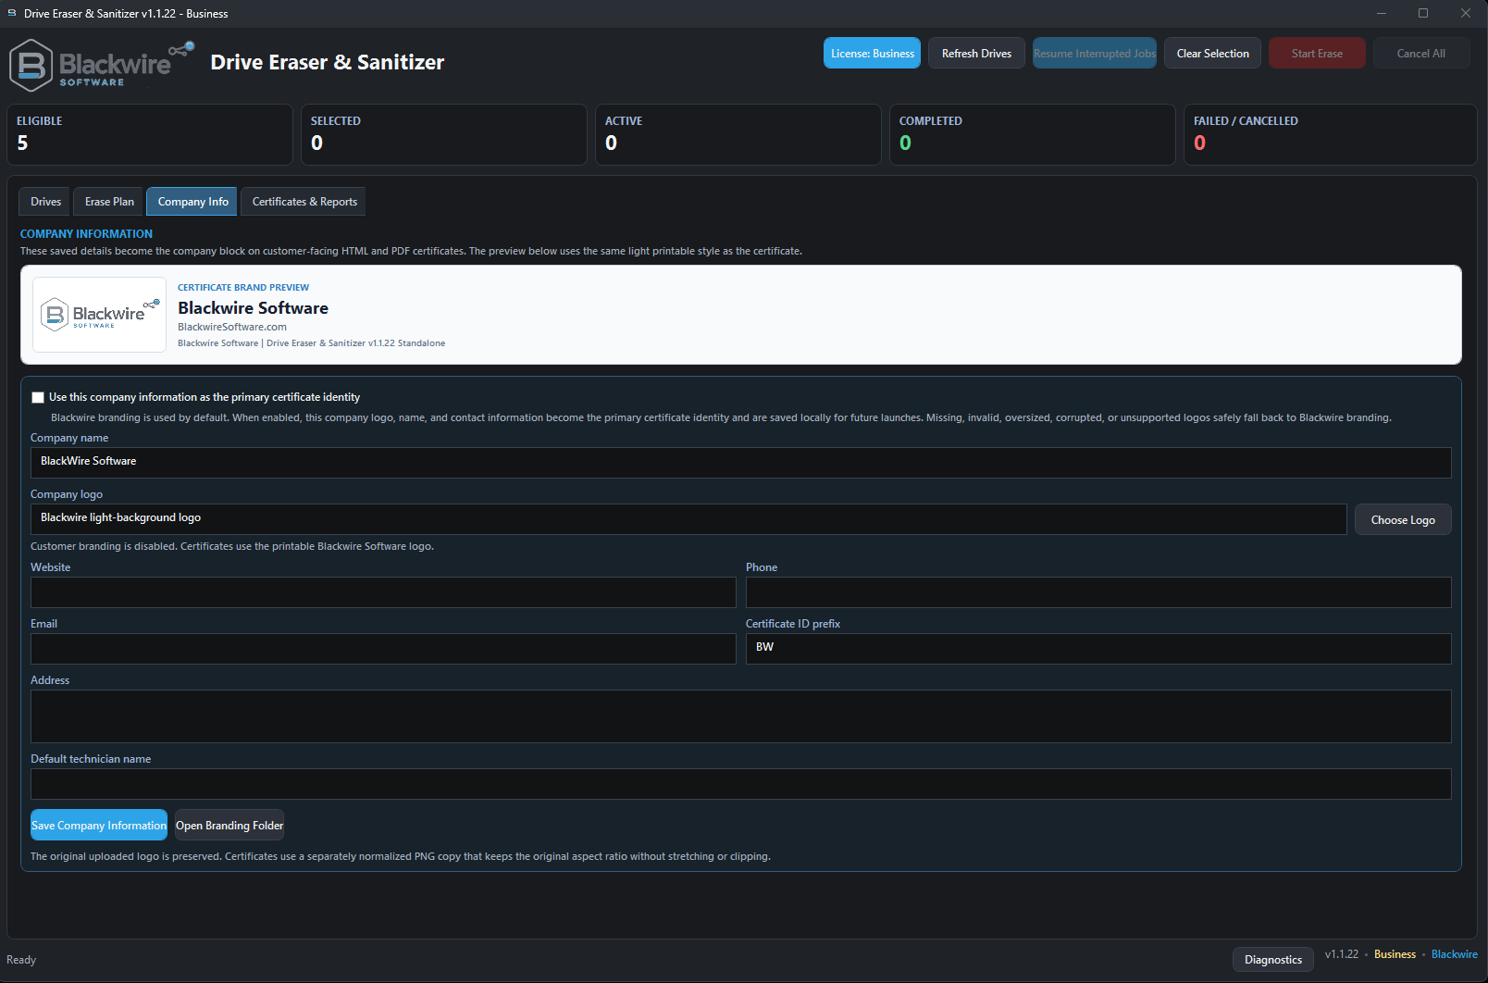Click the COMPANY INFORMATION section heading
Image resolution: width=1488 pixels, height=983 pixels.
tap(86, 234)
